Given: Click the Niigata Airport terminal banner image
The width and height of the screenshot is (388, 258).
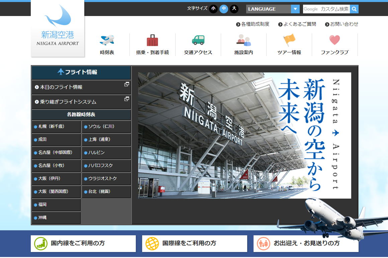Looking at the screenshot, I should coord(244,135).
